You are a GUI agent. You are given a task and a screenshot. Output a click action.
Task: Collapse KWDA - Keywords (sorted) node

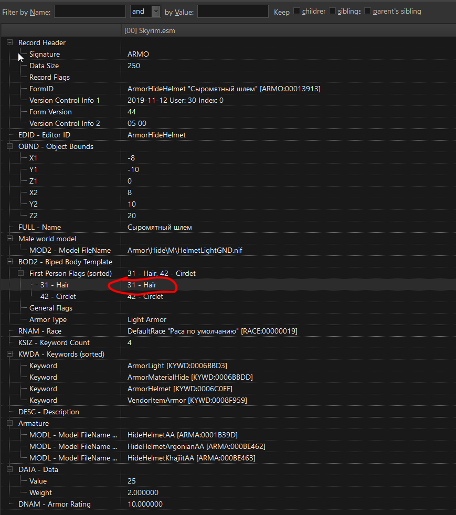click(10, 353)
